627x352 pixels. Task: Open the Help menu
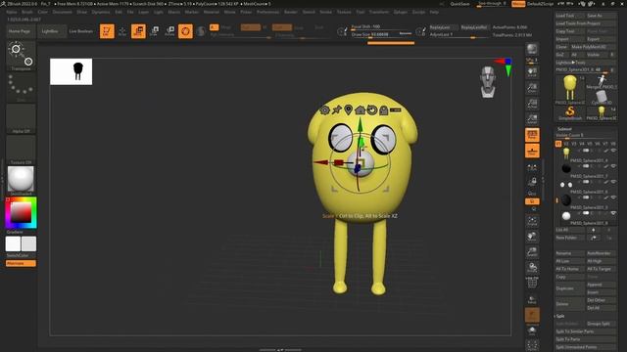click(x=434, y=12)
